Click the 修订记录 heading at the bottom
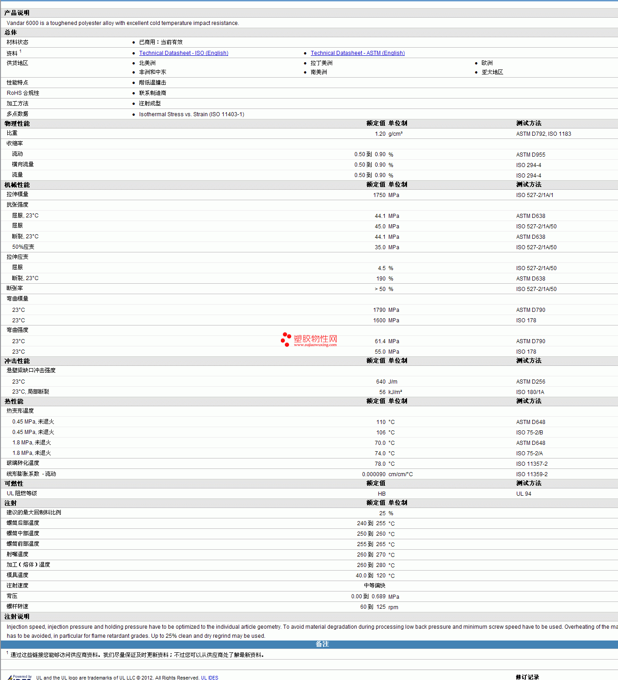 click(527, 677)
